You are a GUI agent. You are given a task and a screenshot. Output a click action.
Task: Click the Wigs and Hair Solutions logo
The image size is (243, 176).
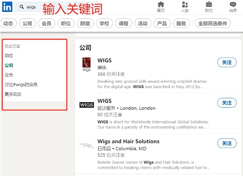[x=87, y=145]
